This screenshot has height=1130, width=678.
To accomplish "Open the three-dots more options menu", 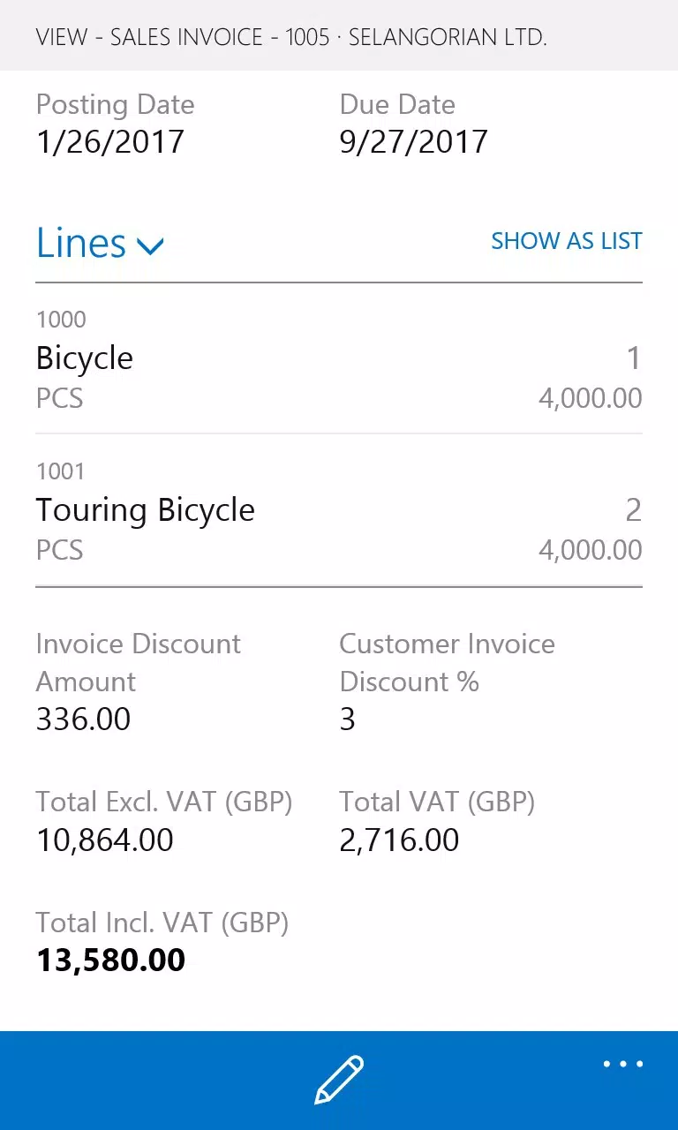I will pos(623,1064).
